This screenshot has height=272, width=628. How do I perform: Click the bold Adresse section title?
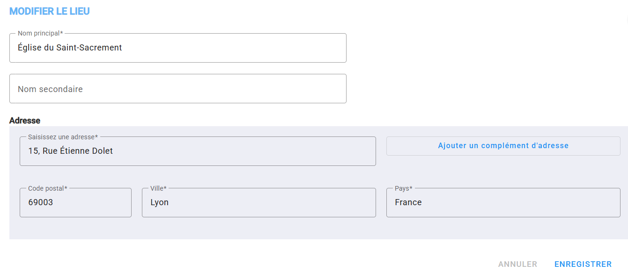pos(25,121)
